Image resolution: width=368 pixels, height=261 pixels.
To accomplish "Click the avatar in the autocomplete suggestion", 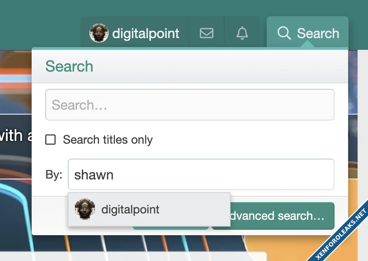I will click(85, 209).
